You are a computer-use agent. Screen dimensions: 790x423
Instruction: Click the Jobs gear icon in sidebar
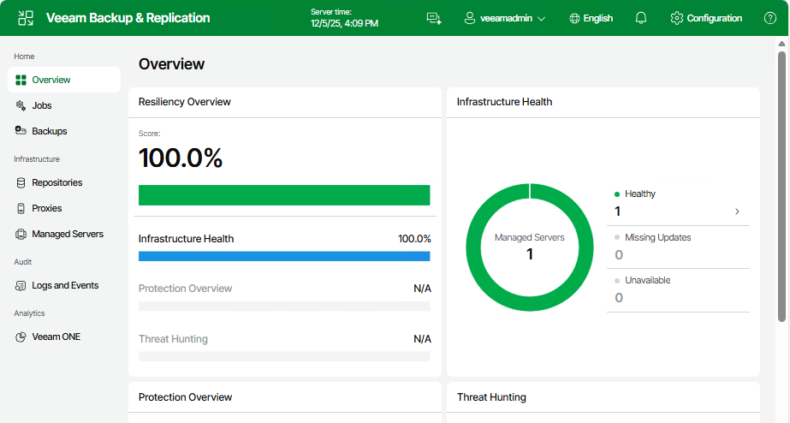[x=21, y=105]
